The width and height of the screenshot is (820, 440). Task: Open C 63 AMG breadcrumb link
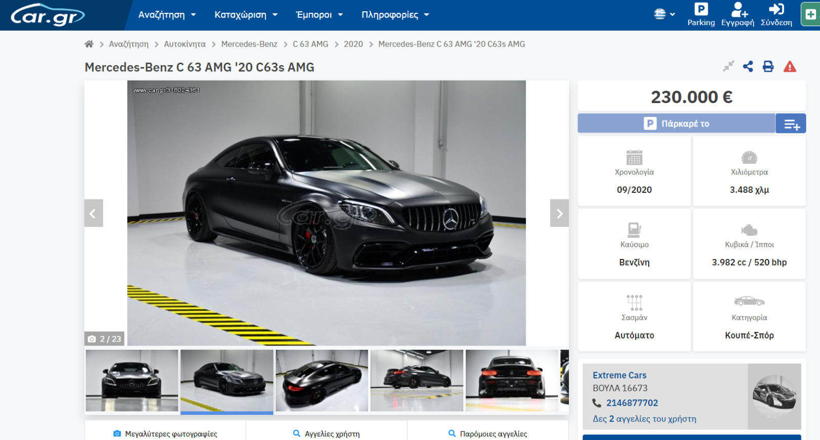311,44
